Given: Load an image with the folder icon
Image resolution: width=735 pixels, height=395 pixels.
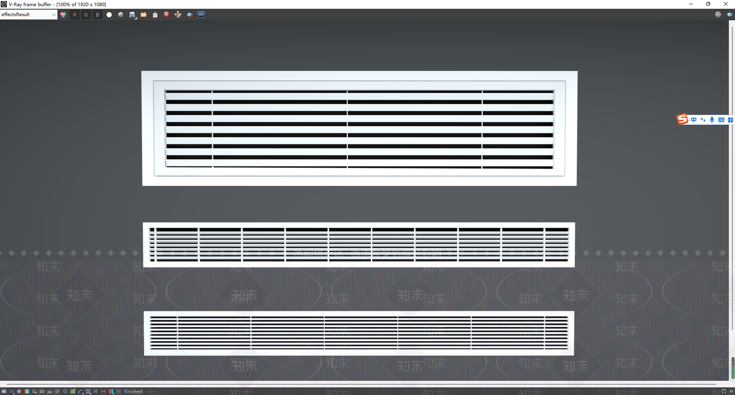Looking at the screenshot, I should 144,15.
